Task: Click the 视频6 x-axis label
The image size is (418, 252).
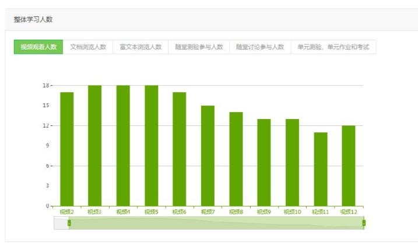Action: tap(179, 212)
